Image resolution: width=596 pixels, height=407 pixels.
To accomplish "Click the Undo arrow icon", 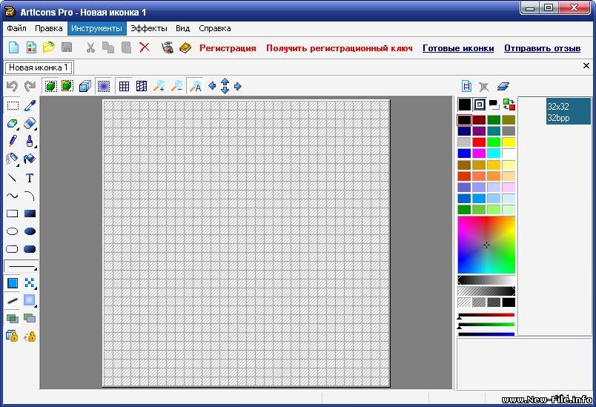I will [x=12, y=87].
